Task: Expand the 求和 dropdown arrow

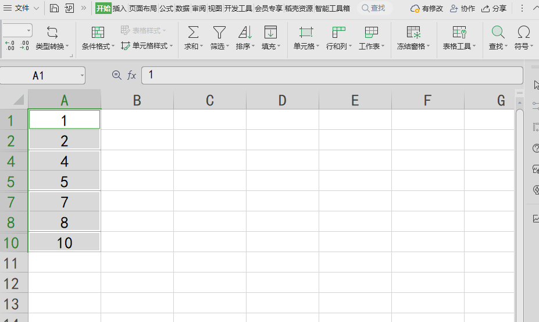Action: pos(201,46)
